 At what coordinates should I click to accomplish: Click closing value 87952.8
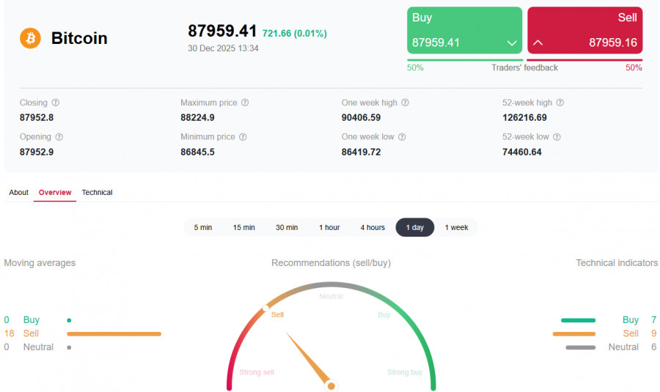click(x=37, y=118)
